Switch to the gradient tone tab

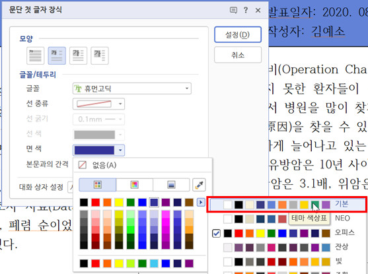[171, 185]
